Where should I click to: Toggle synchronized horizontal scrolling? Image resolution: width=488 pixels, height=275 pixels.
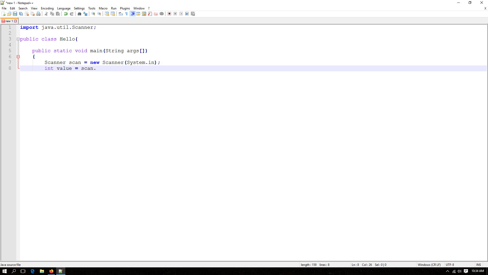113,14
